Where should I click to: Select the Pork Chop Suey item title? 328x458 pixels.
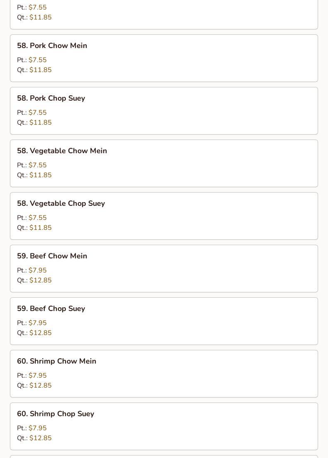(x=51, y=98)
